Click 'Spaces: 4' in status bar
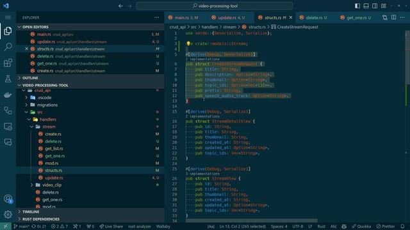The image size is (410, 230). click(x=279, y=226)
